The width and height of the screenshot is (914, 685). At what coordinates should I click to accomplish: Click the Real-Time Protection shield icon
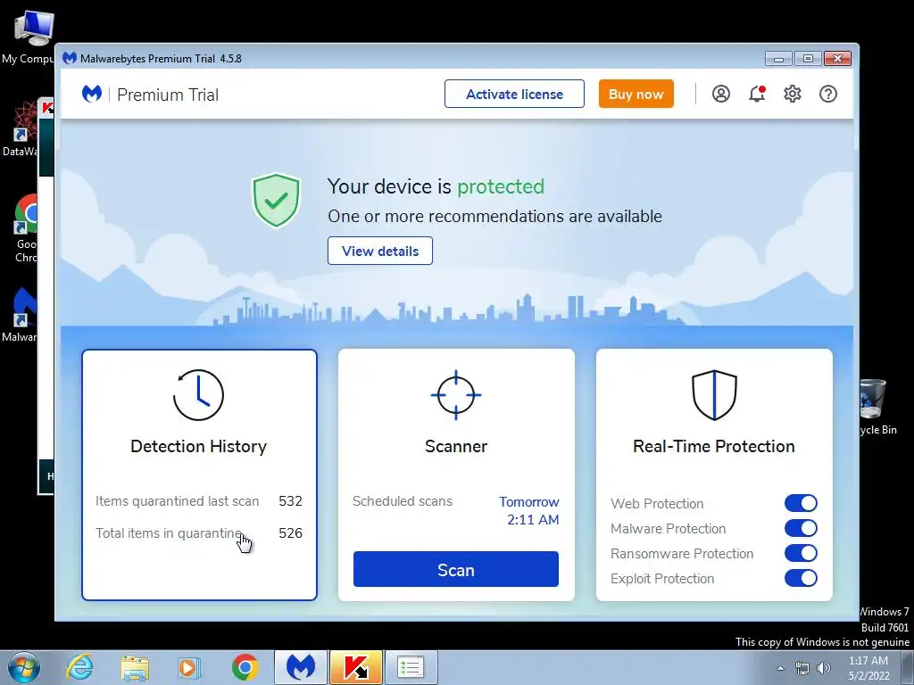(714, 395)
